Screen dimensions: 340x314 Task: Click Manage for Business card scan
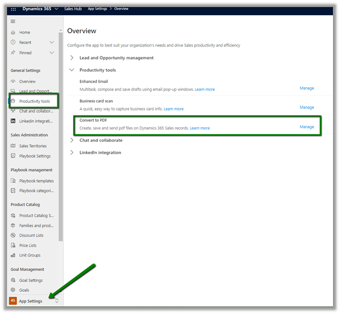pyautogui.click(x=307, y=107)
